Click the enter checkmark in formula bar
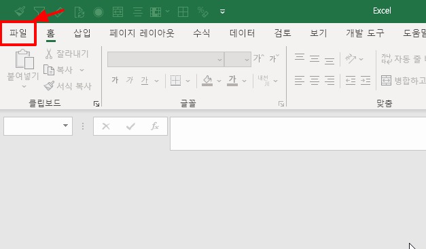The image size is (426, 249). (130, 126)
